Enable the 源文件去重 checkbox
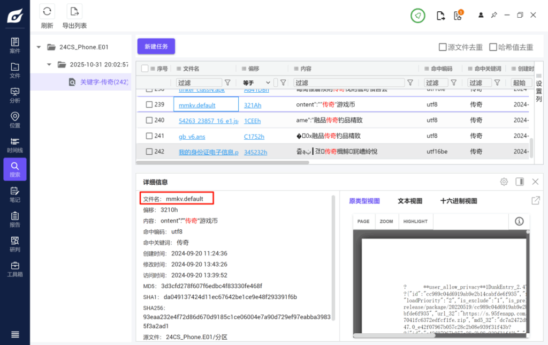The image size is (548, 345). tap(443, 47)
